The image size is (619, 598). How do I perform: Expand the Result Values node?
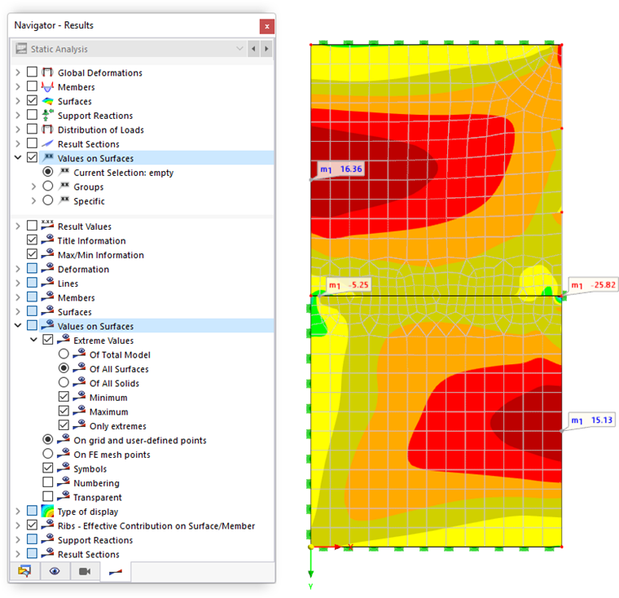coord(18,226)
